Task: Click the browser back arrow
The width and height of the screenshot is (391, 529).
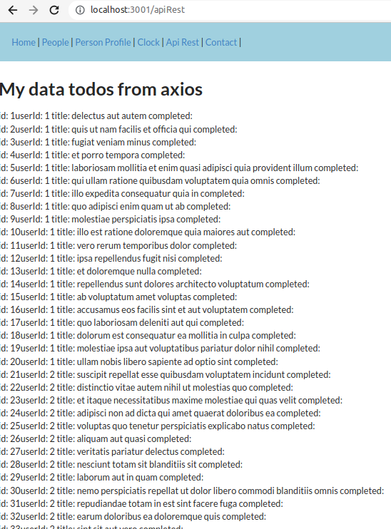Action: (13, 10)
